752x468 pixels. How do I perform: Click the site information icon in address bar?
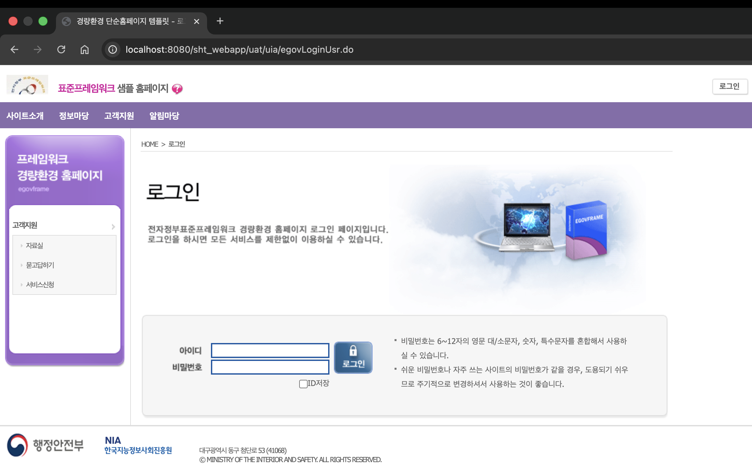click(x=113, y=49)
